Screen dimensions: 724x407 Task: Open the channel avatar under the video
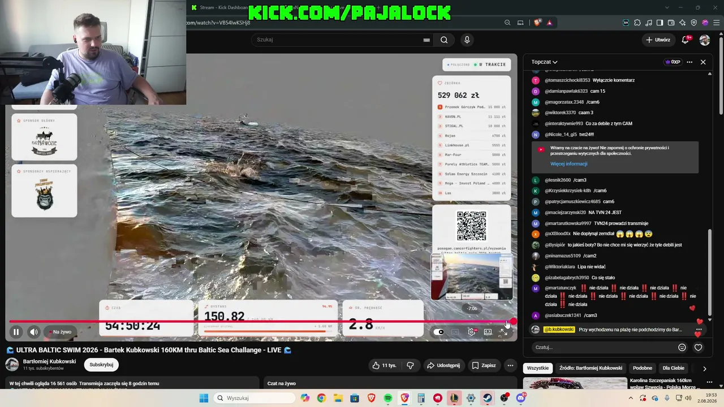pyautogui.click(x=12, y=365)
